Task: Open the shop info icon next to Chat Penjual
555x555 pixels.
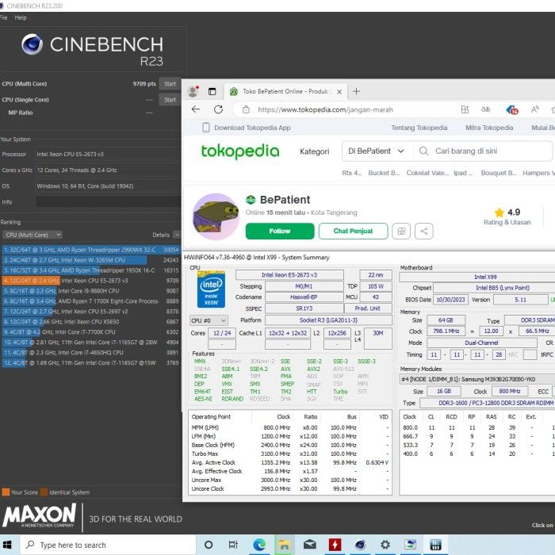Action: coord(401,232)
